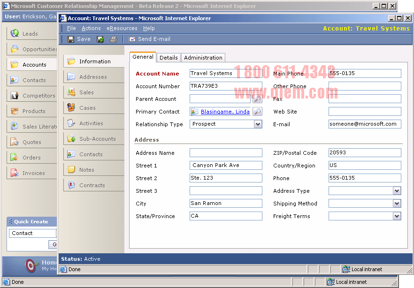Click the Print icon in toolbar

point(114,39)
